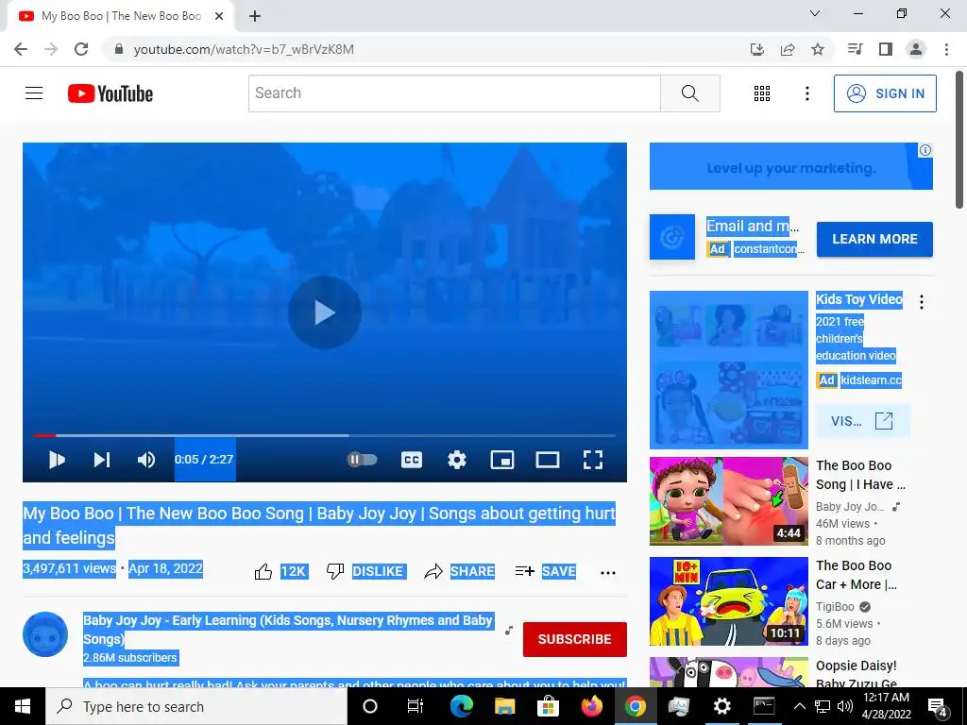967x725 pixels.
Task: Go back in browser history
Action: point(21,49)
